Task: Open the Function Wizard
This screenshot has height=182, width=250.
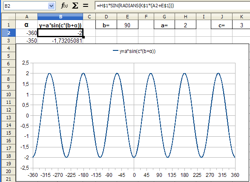Action: point(64,6)
